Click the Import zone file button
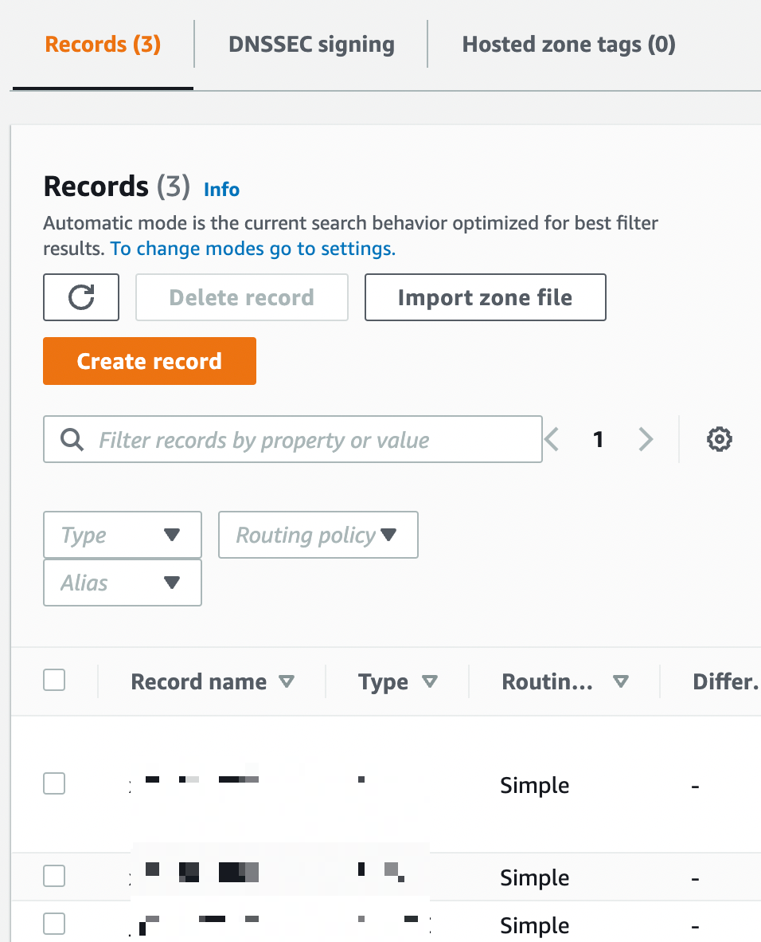 tap(486, 297)
